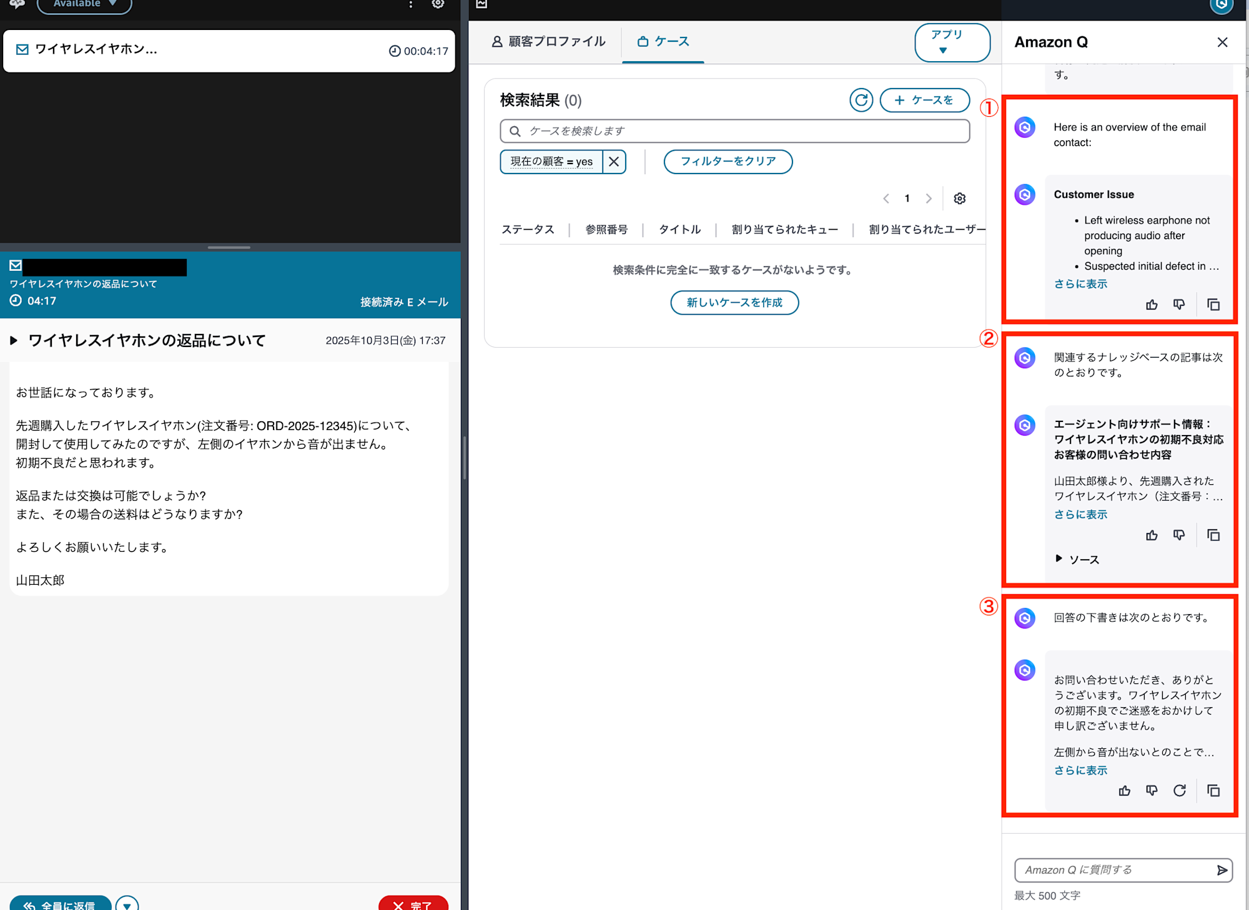This screenshot has width=1249, height=910.
Task: Thumbs up the Customer Issue overview
Action: [1152, 305]
